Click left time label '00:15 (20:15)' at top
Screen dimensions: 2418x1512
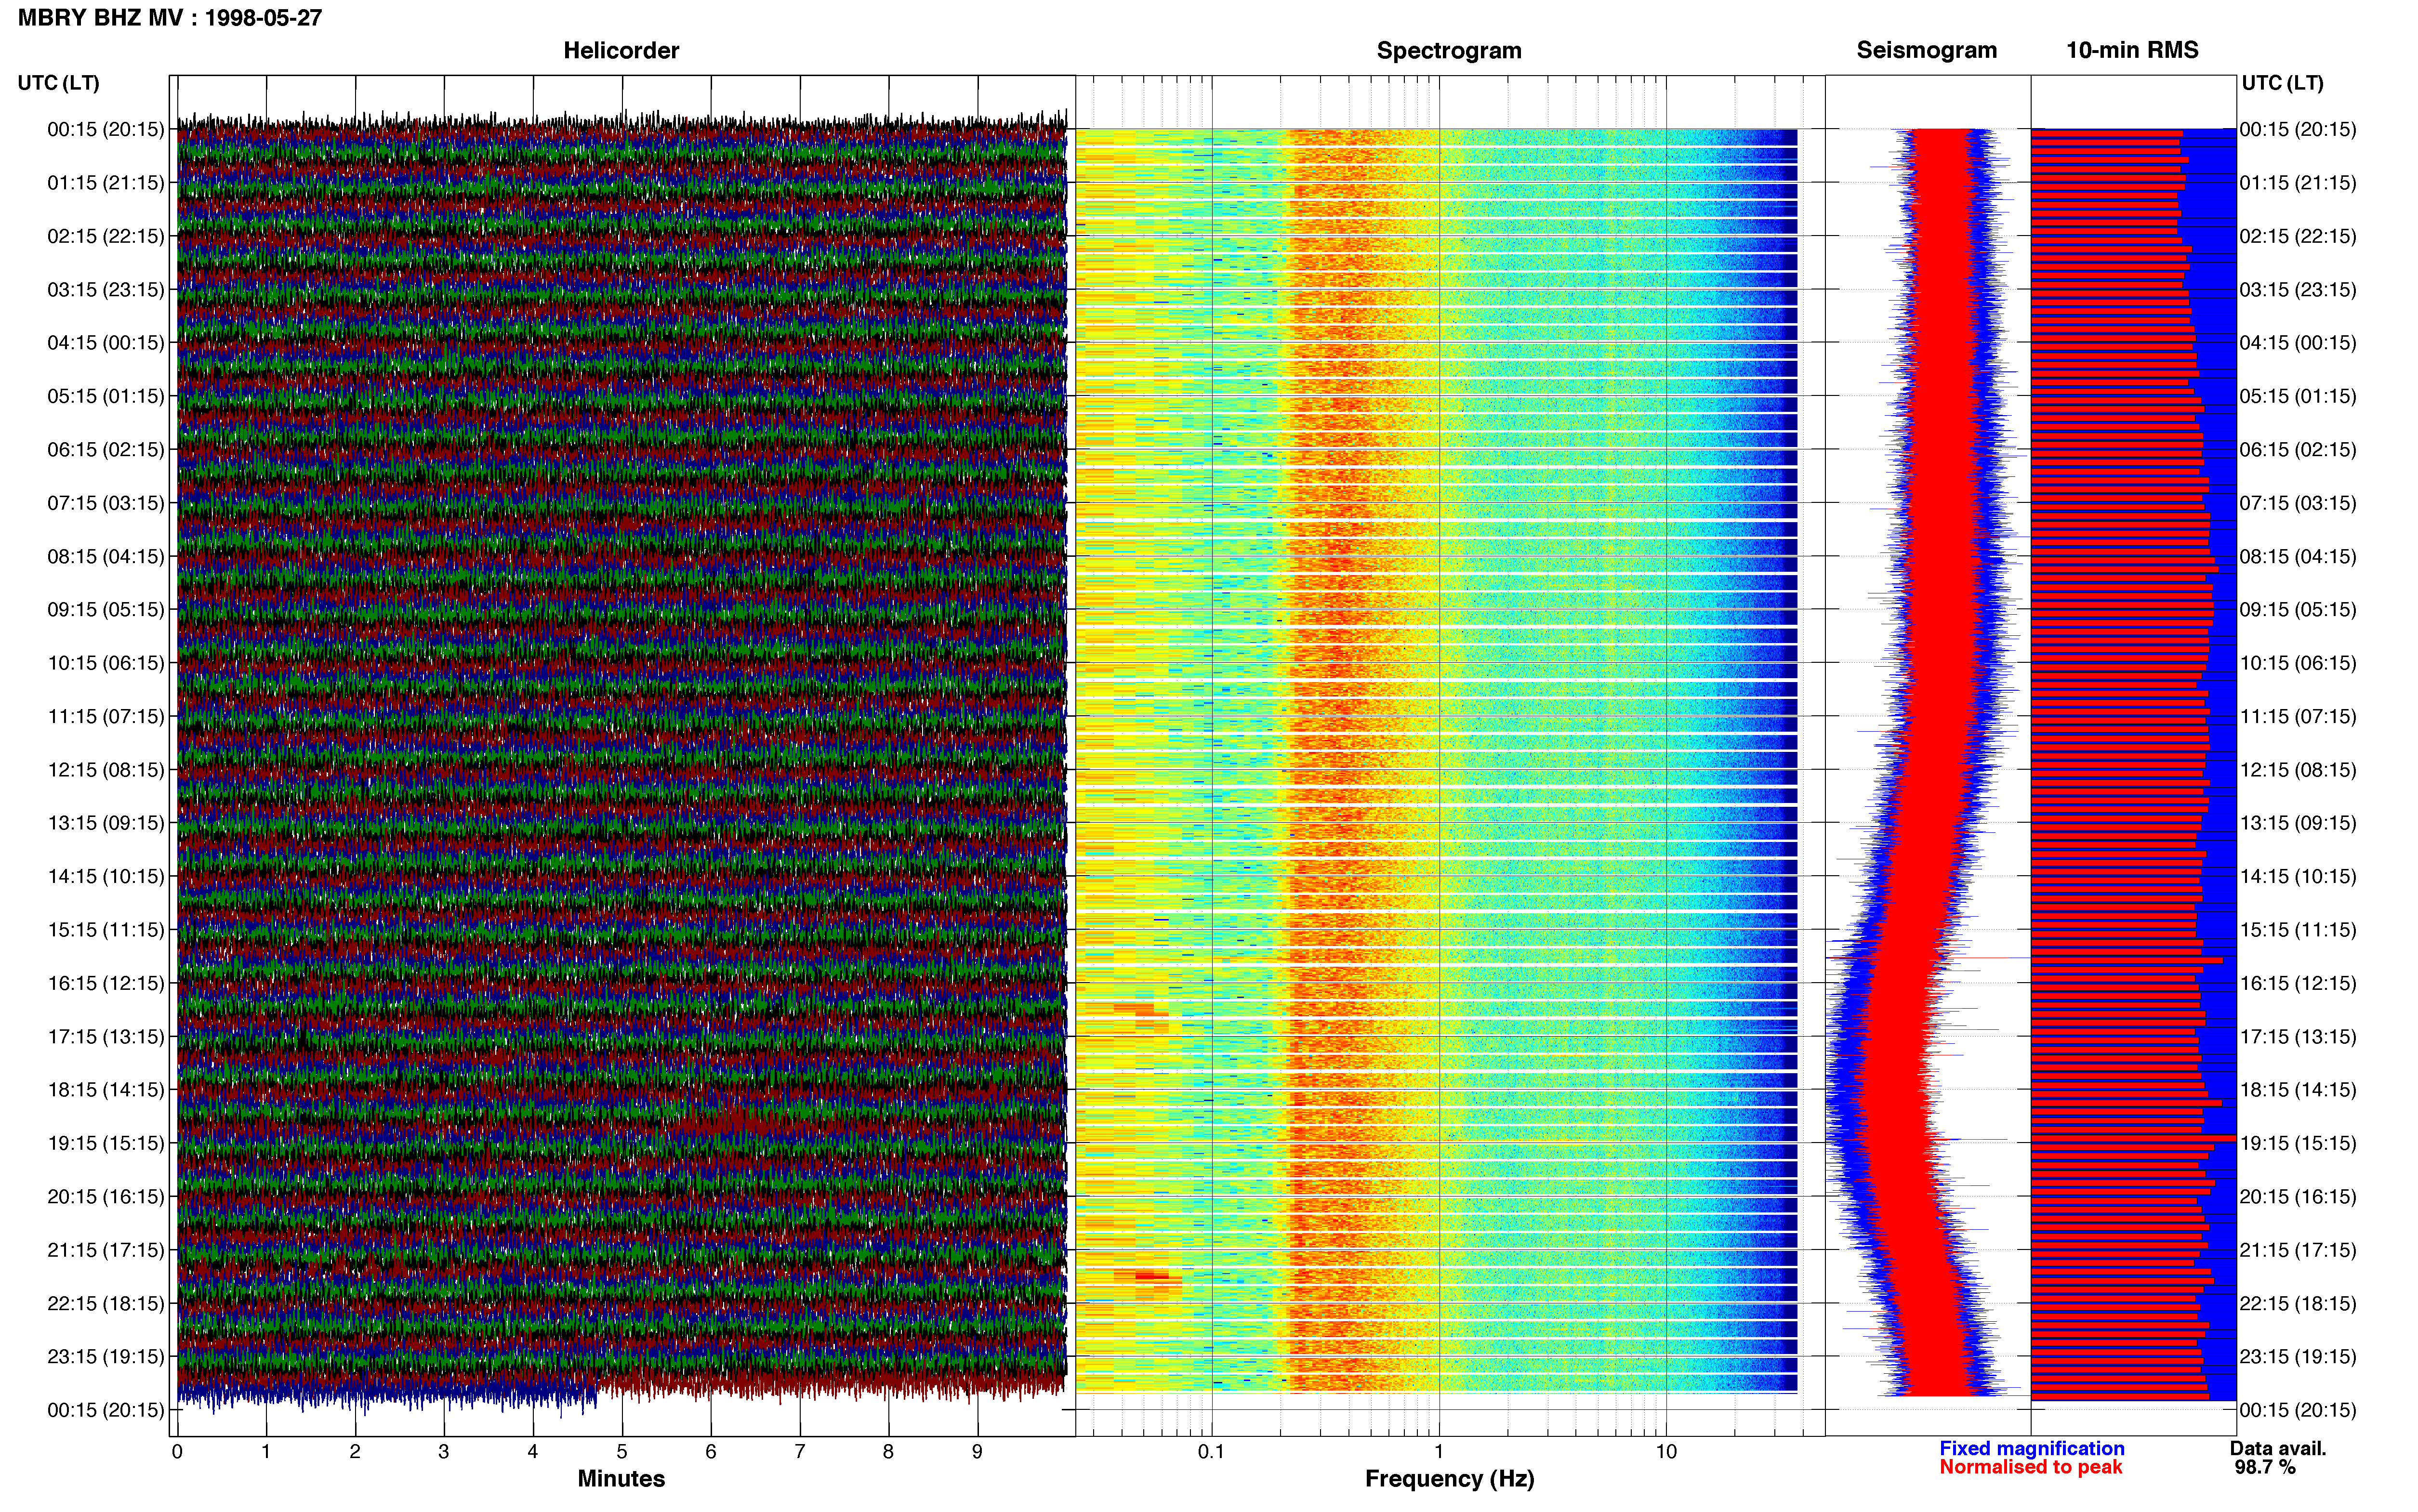coord(106,129)
